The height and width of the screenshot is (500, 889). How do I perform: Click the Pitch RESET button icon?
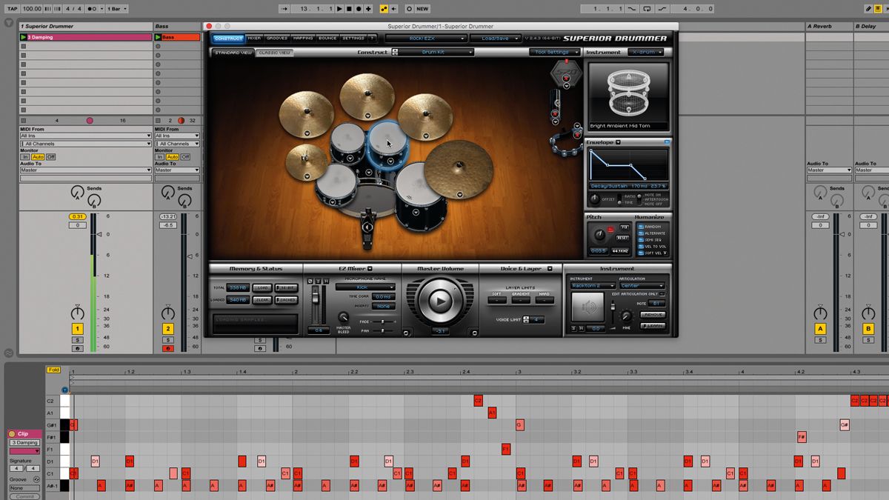coord(622,237)
